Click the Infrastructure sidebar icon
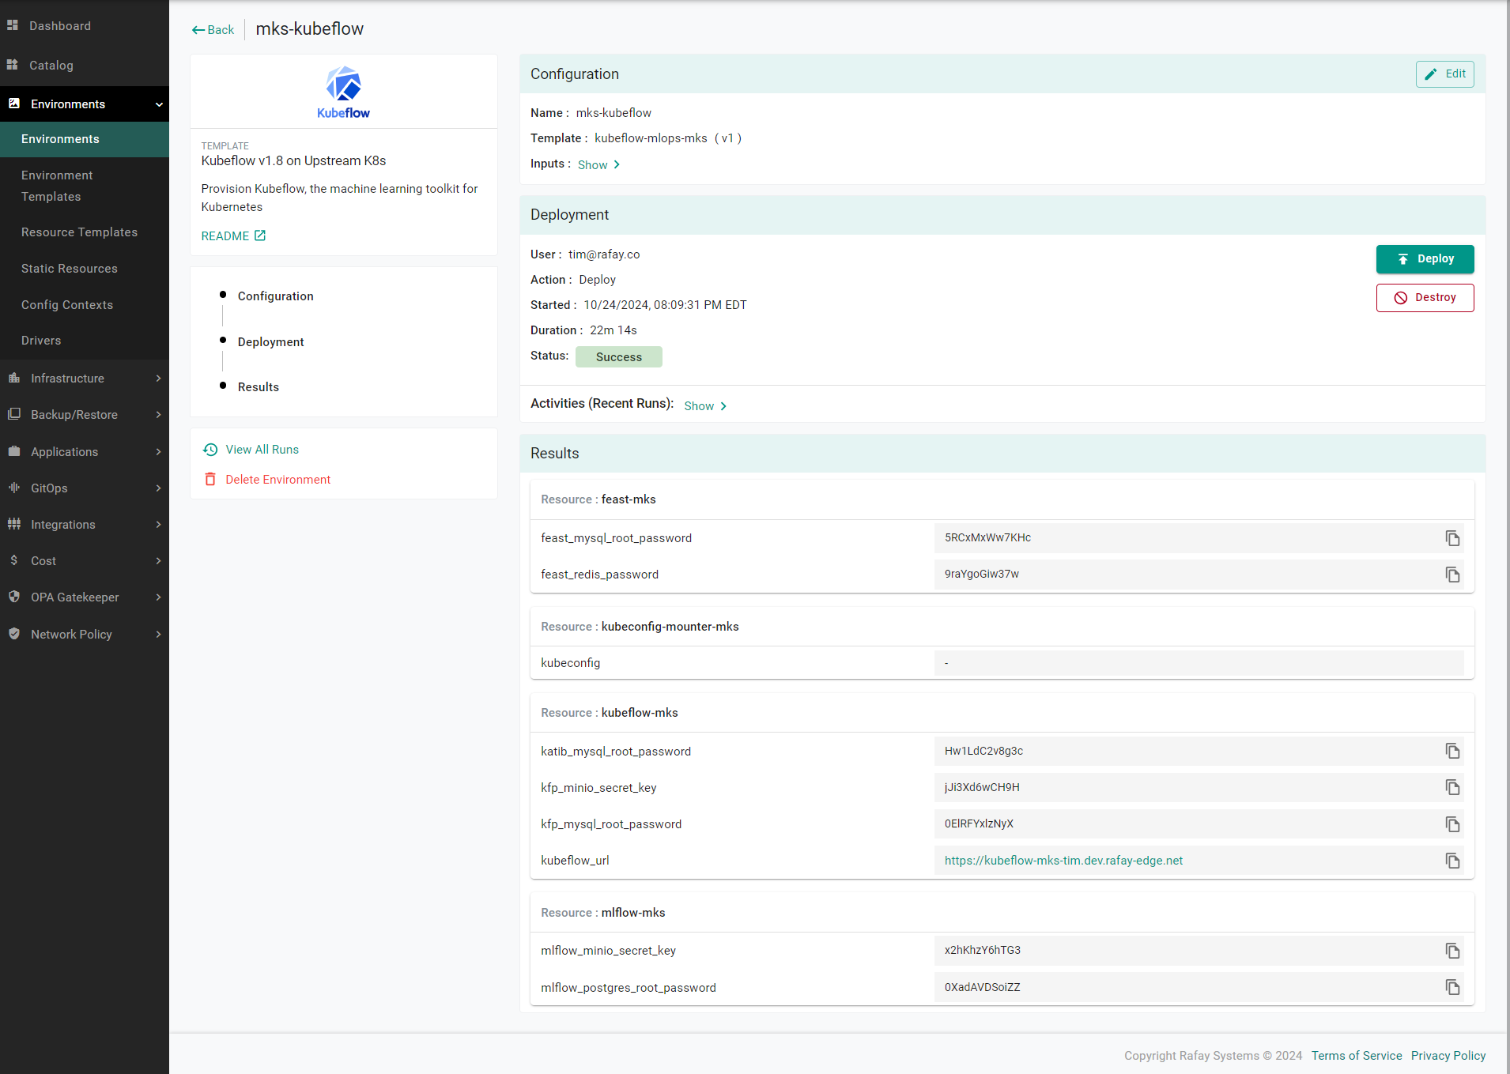Image resolution: width=1510 pixels, height=1074 pixels. [14, 378]
